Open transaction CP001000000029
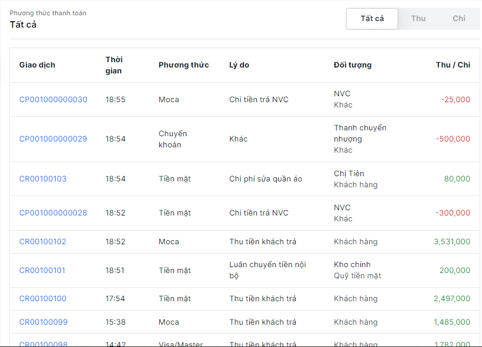Screen dimensions: 482x347 pyautogui.click(x=53, y=139)
